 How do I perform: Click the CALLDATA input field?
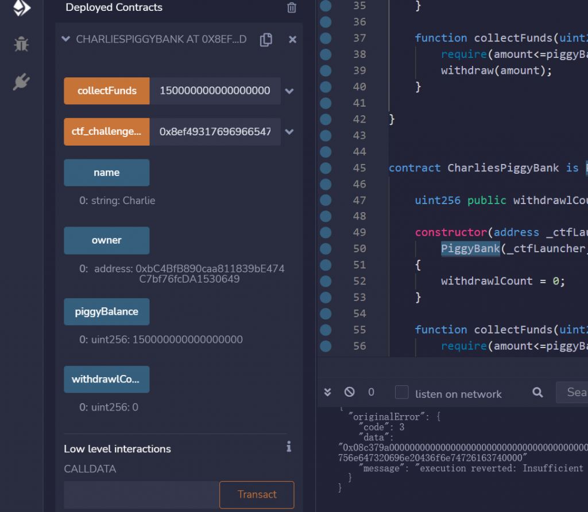tap(141, 495)
